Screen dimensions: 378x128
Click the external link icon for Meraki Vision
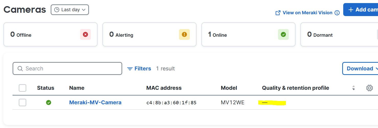coord(278,13)
